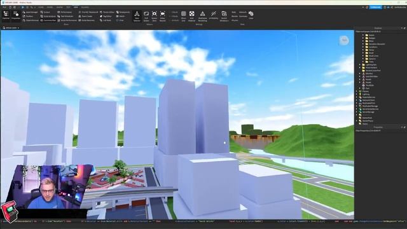Expand the StarterPlayer node
Image resolution: width=407 pixels, height=229 pixels.
[x=357, y=121]
